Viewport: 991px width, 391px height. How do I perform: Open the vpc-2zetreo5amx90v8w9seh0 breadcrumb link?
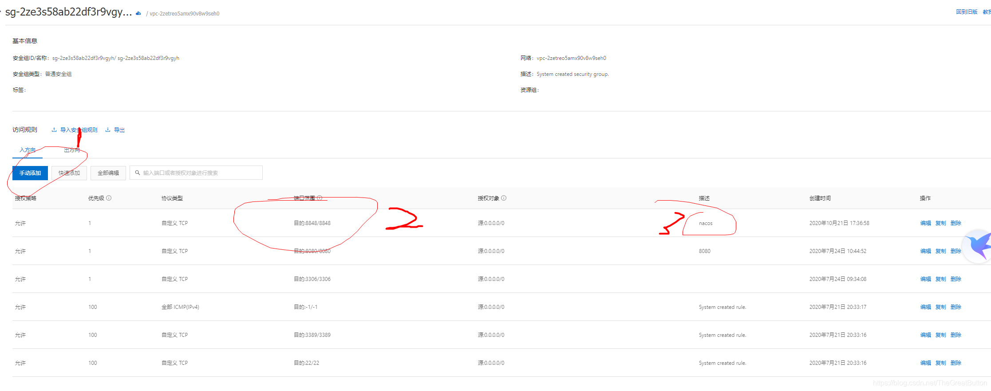(185, 14)
